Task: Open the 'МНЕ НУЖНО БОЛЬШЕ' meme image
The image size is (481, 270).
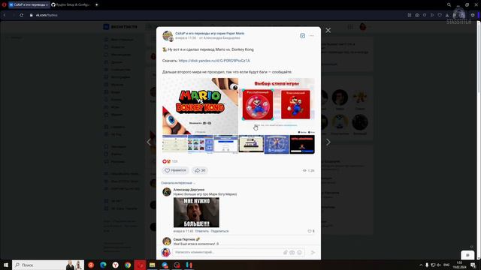Action: point(196,212)
